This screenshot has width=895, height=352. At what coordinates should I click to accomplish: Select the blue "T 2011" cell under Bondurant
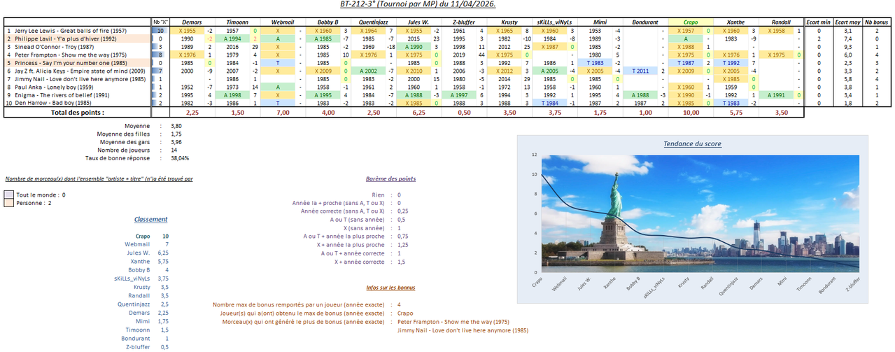tap(640, 71)
